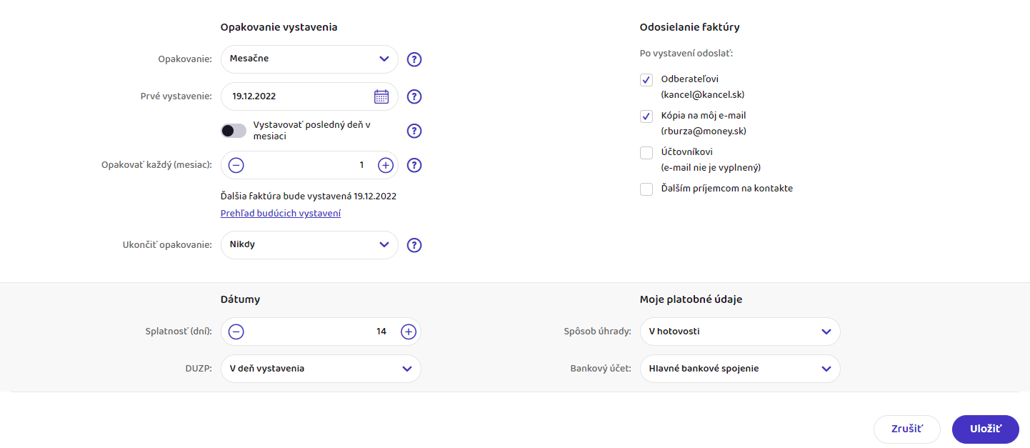
Task: Click help icon next to Opakovanie dropdown
Action: [414, 59]
